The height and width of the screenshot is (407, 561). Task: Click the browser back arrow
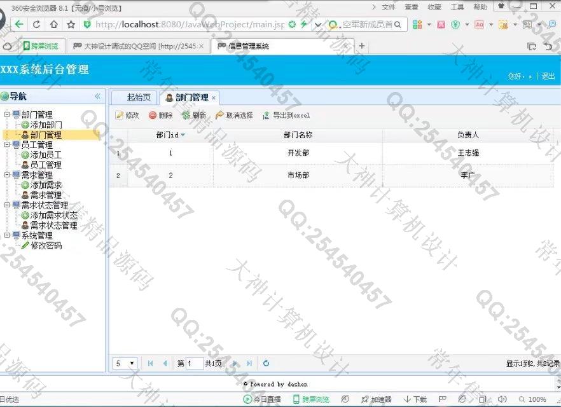click(x=19, y=24)
